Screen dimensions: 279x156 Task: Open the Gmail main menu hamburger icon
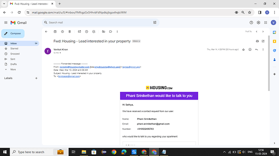point(6,23)
